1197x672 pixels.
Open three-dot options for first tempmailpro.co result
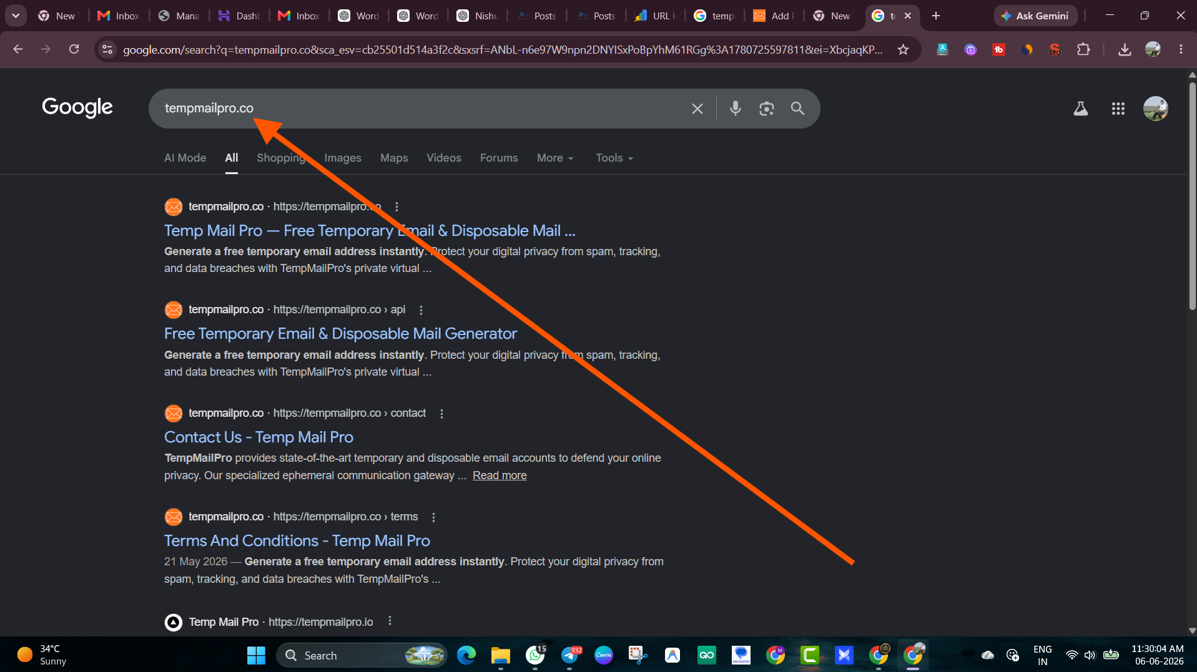click(397, 207)
